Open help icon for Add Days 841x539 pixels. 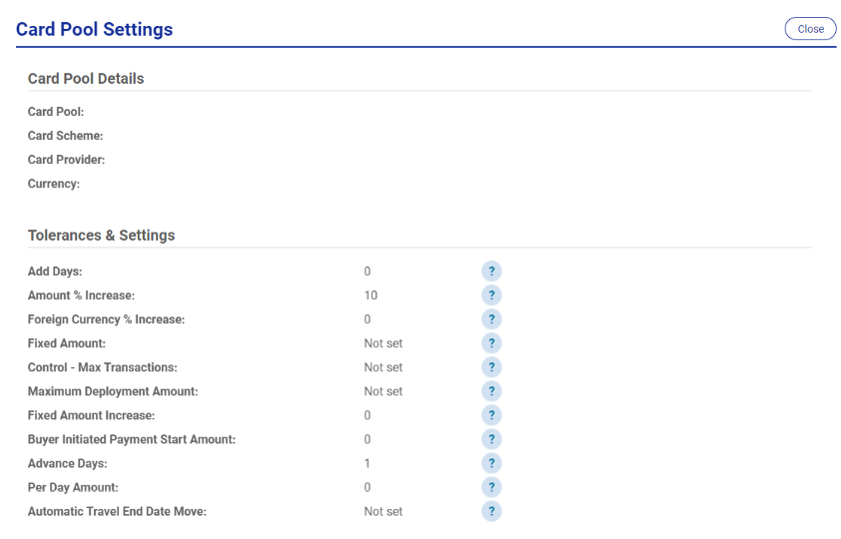(491, 271)
